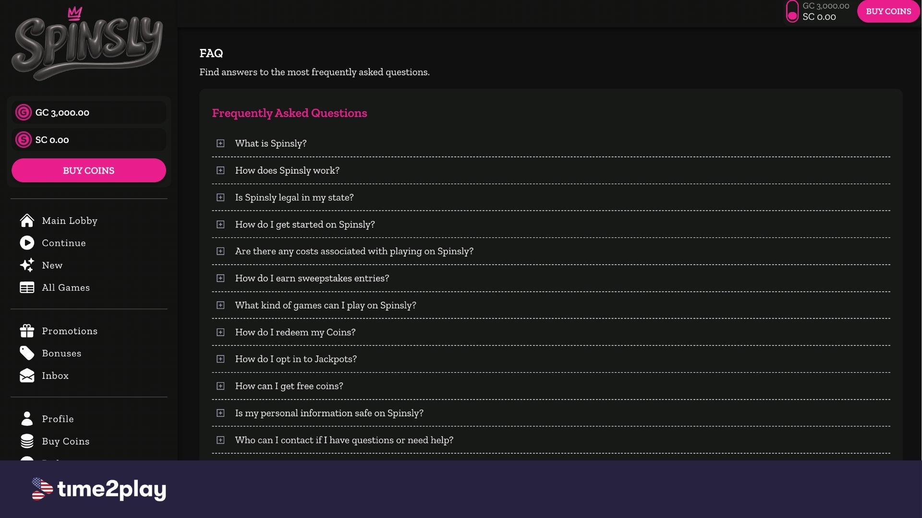The width and height of the screenshot is (922, 518).
Task: Click the Buy Coins stack icon
Action: pyautogui.click(x=27, y=441)
